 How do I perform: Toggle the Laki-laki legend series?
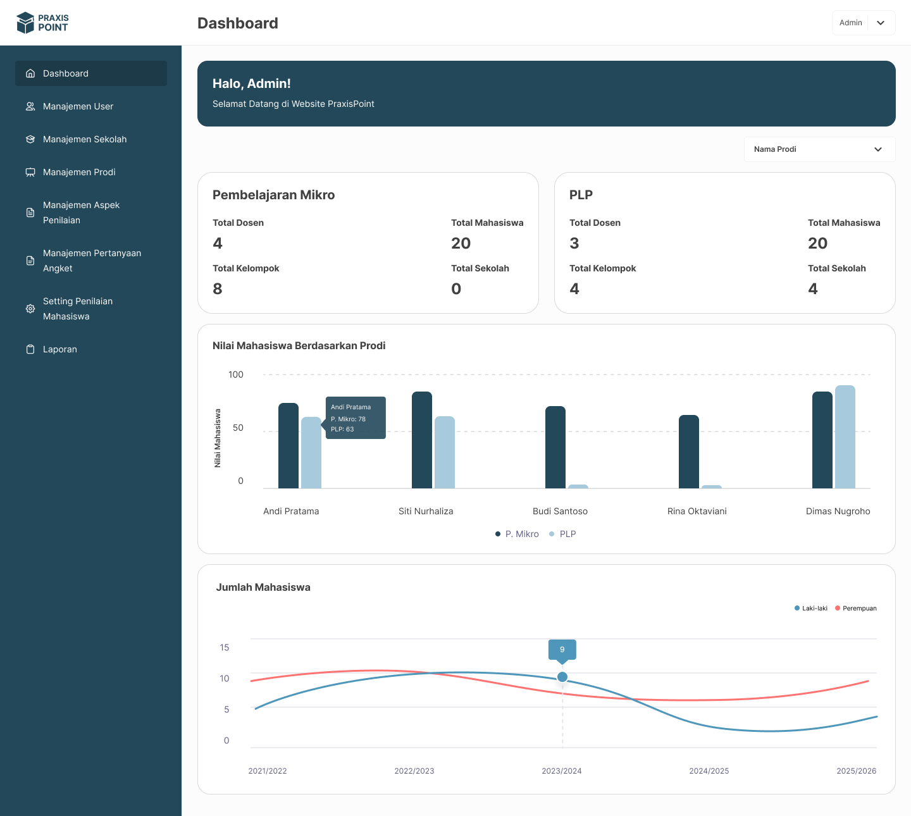pos(810,609)
